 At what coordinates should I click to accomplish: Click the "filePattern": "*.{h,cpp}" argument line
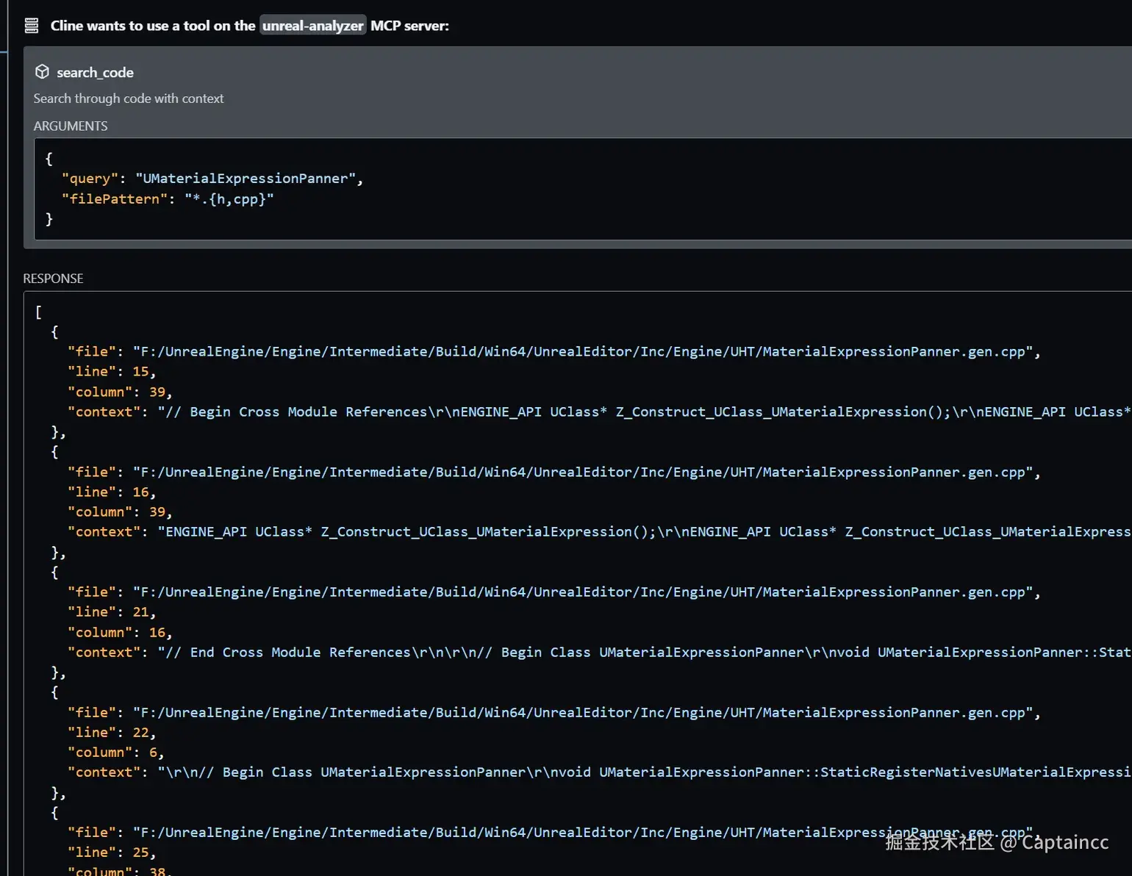168,199
